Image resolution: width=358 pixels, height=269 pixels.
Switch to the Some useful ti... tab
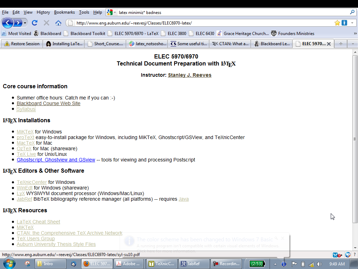pos(189,44)
